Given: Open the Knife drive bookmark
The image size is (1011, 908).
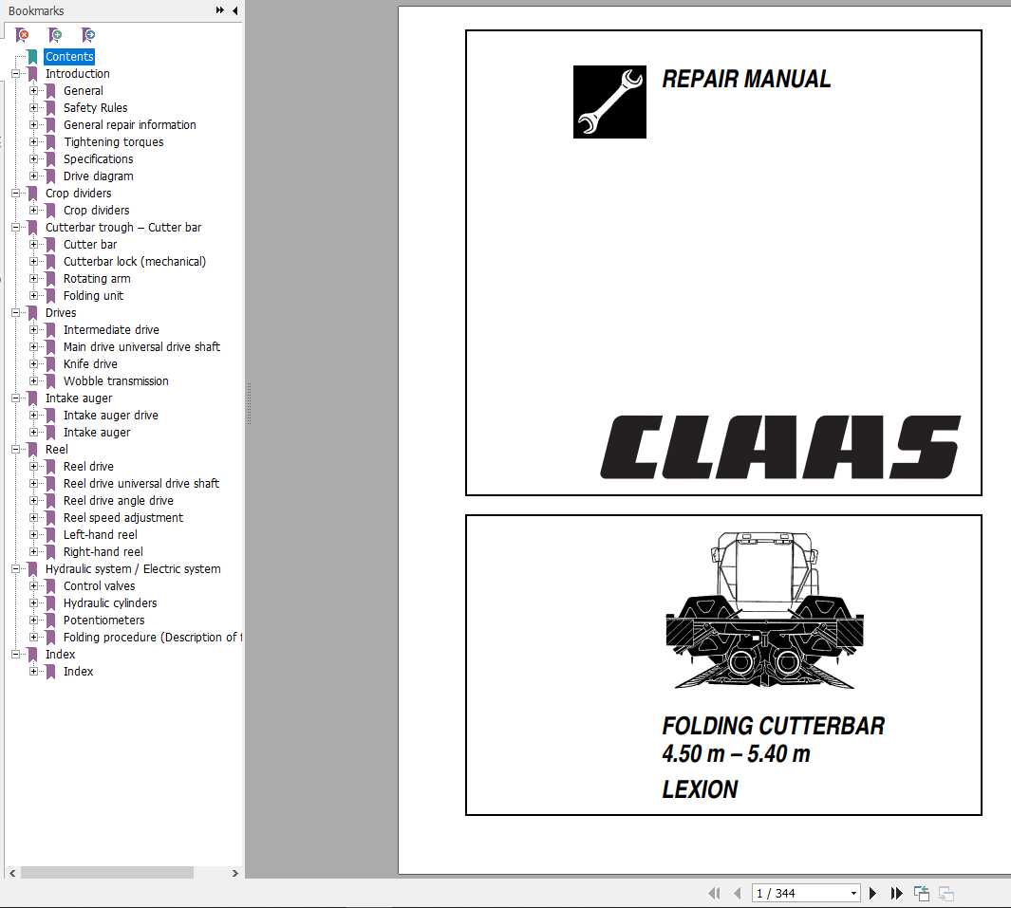Looking at the screenshot, I should click(x=90, y=364).
